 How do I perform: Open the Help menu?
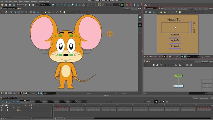pos(48,1)
